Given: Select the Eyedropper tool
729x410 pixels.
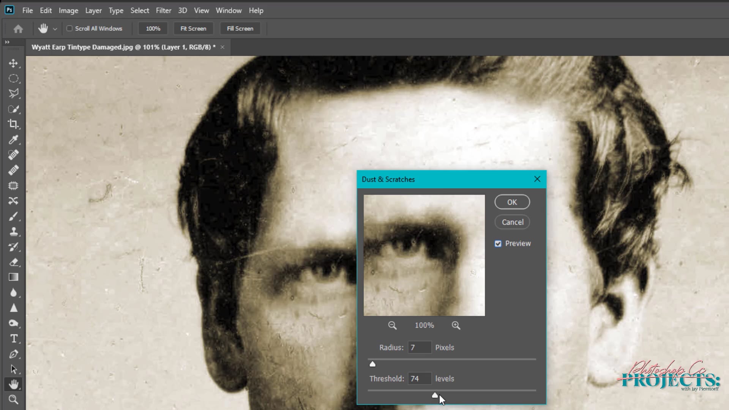Looking at the screenshot, I should 13,140.
